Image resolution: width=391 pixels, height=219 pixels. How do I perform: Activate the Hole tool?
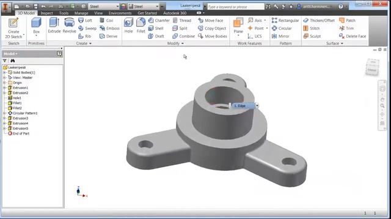click(128, 26)
